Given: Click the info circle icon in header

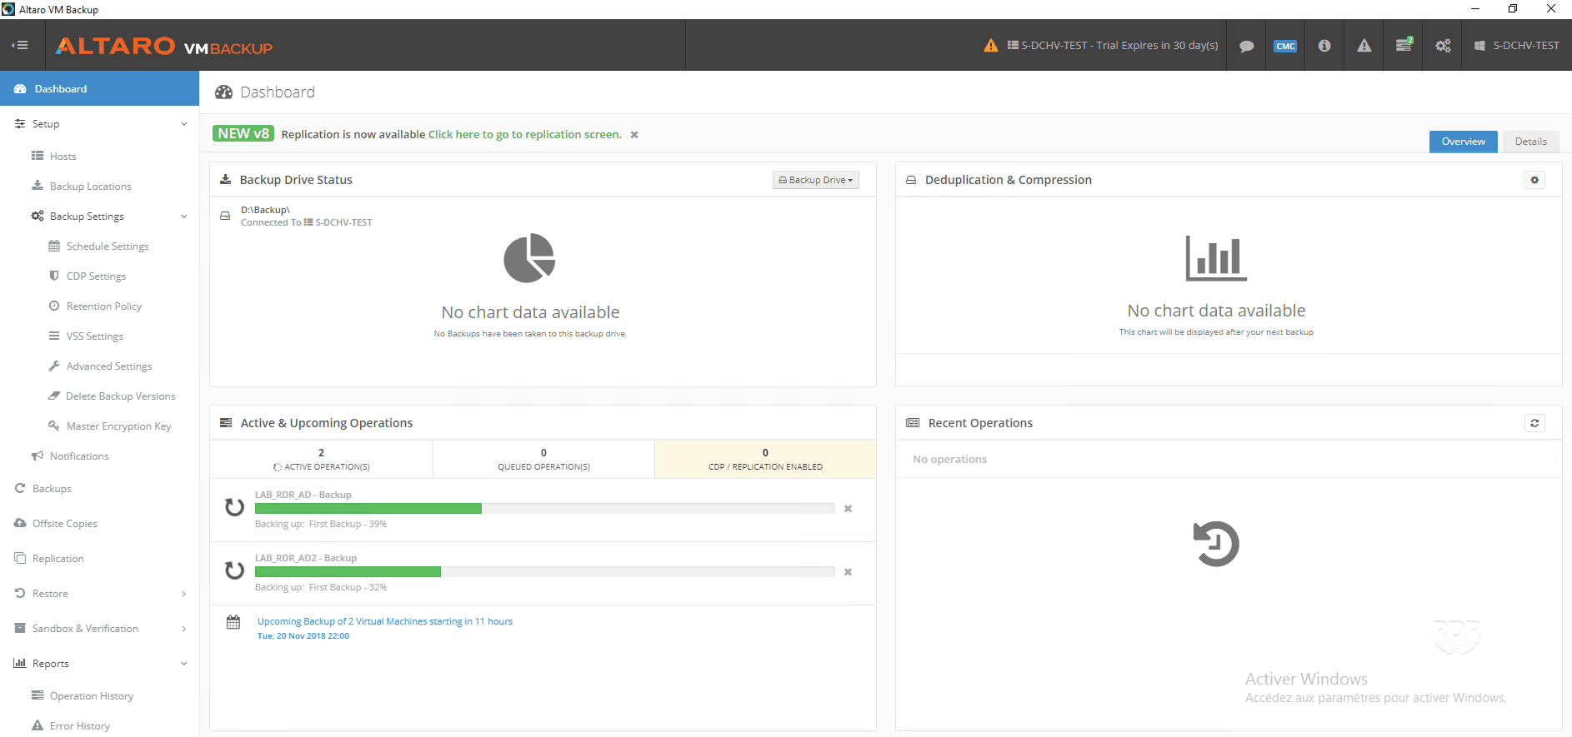Looking at the screenshot, I should [x=1324, y=46].
